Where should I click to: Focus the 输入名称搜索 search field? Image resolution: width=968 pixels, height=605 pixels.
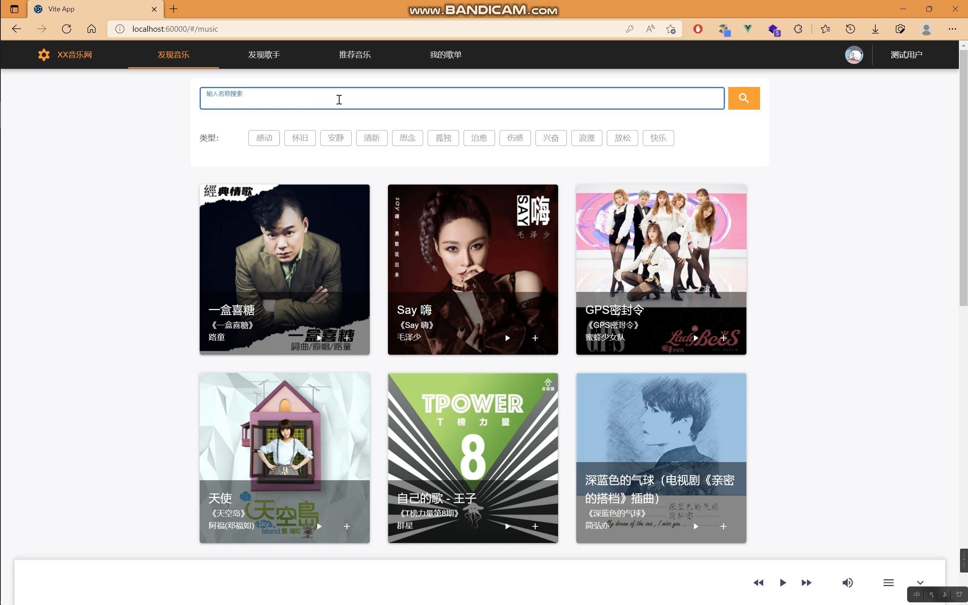click(462, 98)
